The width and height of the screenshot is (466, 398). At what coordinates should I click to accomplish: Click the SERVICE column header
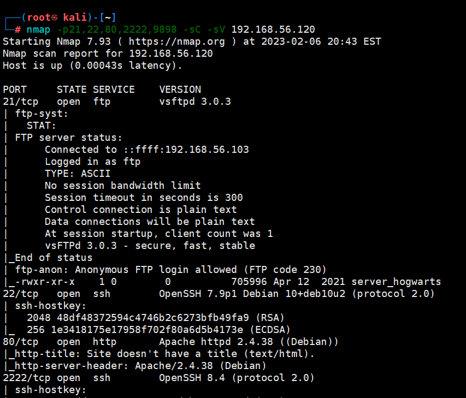tap(114, 90)
